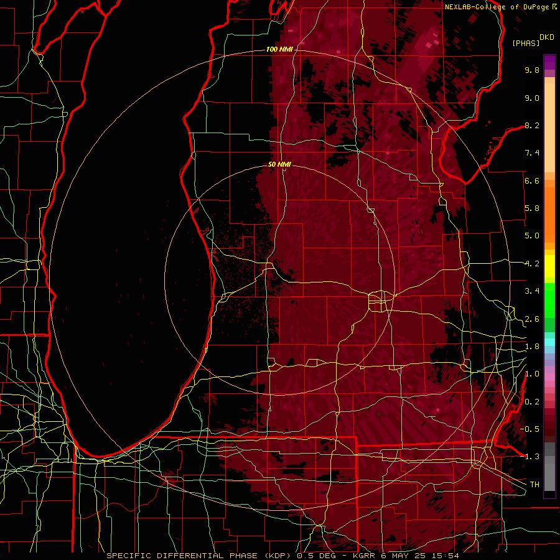This screenshot has width=560, height=560.
Task: Click the 1.0 value on color scale
Action: pos(532,374)
